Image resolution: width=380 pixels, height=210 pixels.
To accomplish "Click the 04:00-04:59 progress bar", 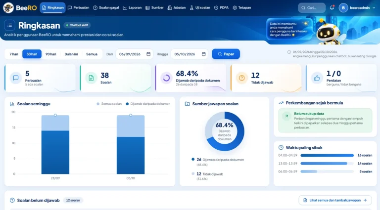I will [x=327, y=155].
